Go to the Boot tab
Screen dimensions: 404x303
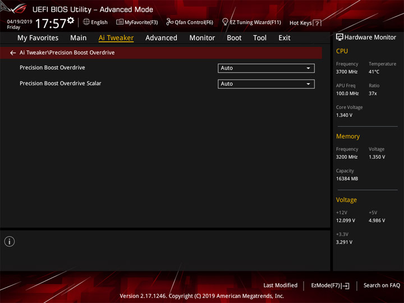click(234, 38)
